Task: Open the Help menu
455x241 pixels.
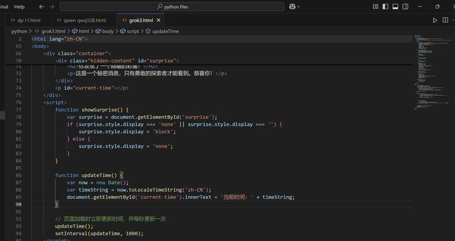Action: [x=19, y=7]
